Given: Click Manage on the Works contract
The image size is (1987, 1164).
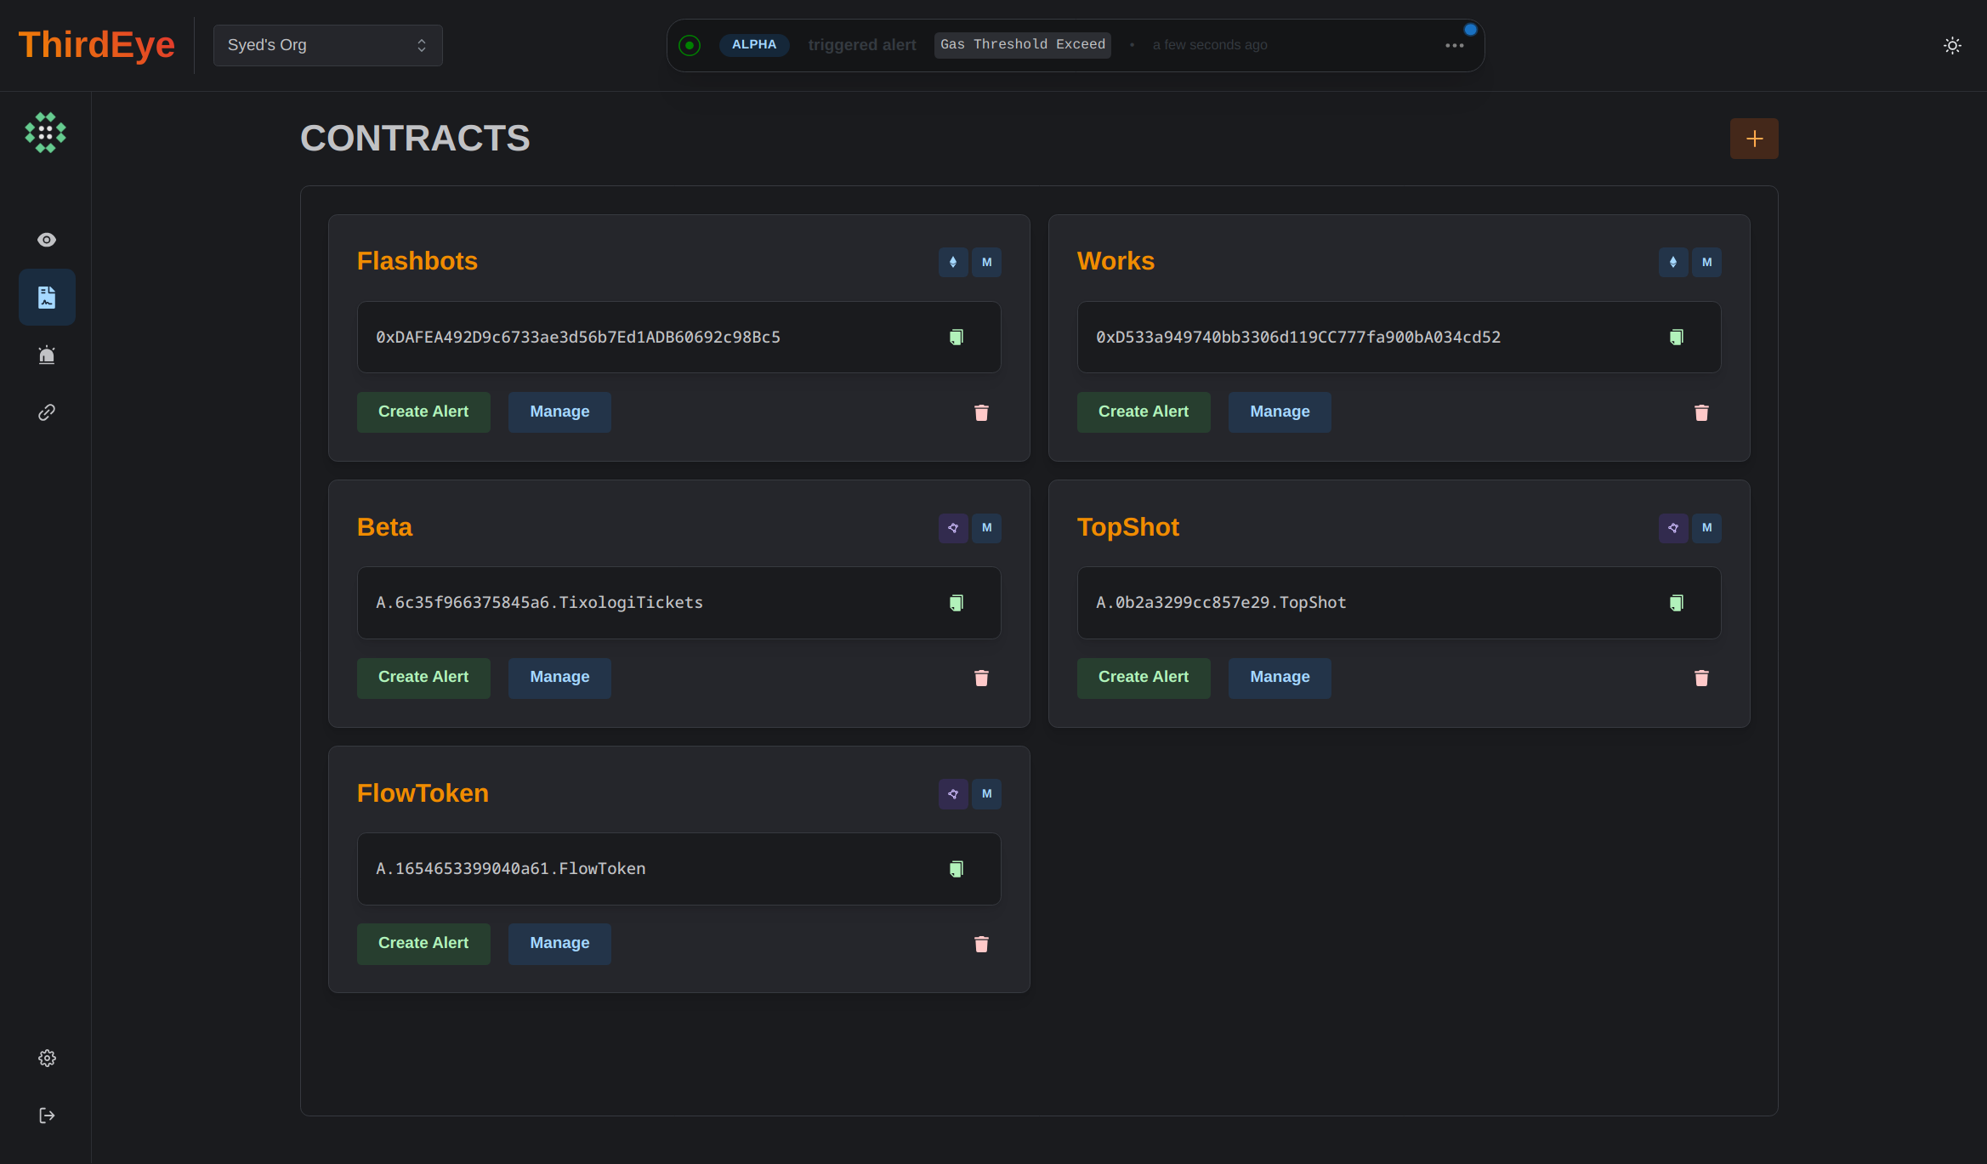Looking at the screenshot, I should pos(1279,412).
